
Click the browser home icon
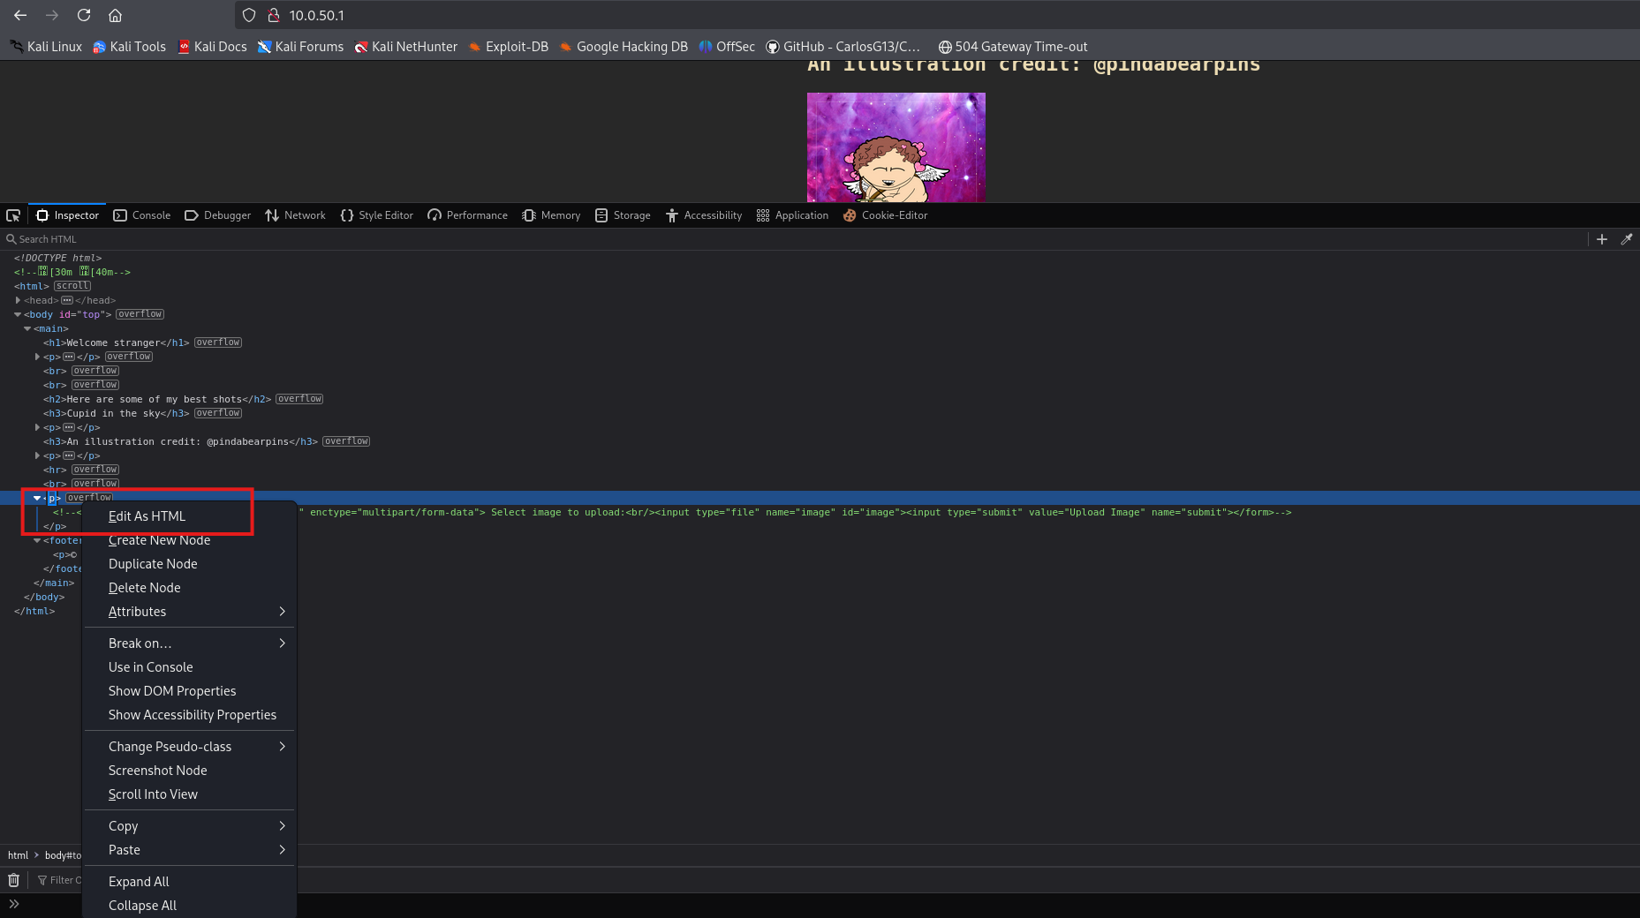pyautogui.click(x=115, y=15)
